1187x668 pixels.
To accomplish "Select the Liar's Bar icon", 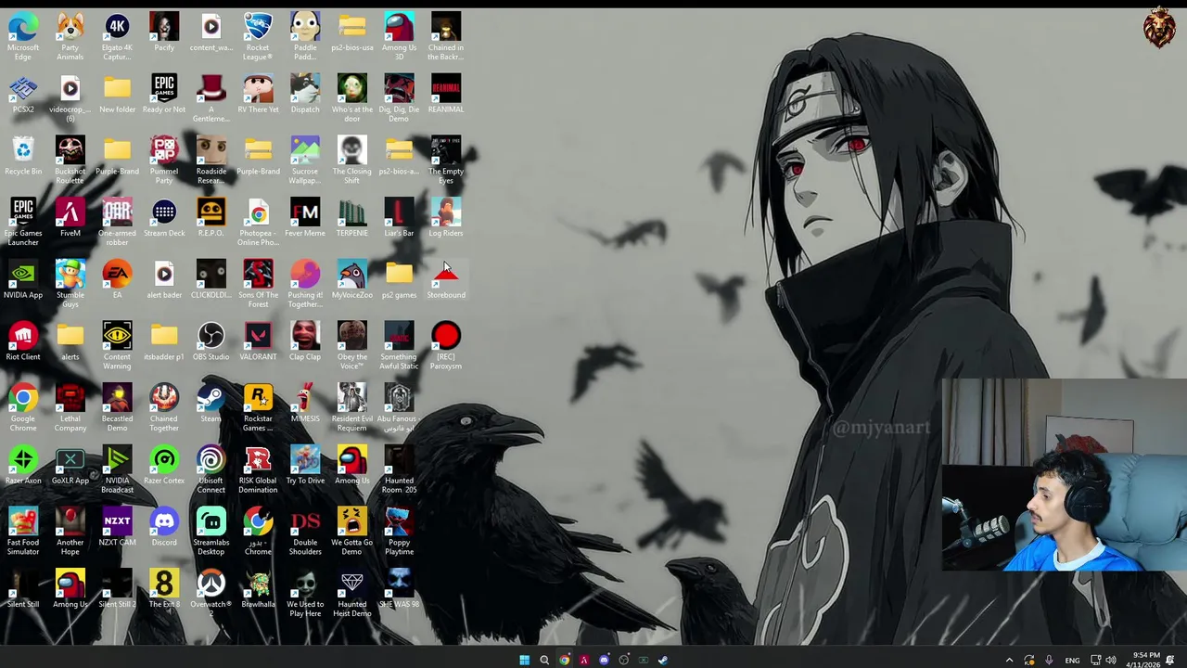I will [399, 218].
